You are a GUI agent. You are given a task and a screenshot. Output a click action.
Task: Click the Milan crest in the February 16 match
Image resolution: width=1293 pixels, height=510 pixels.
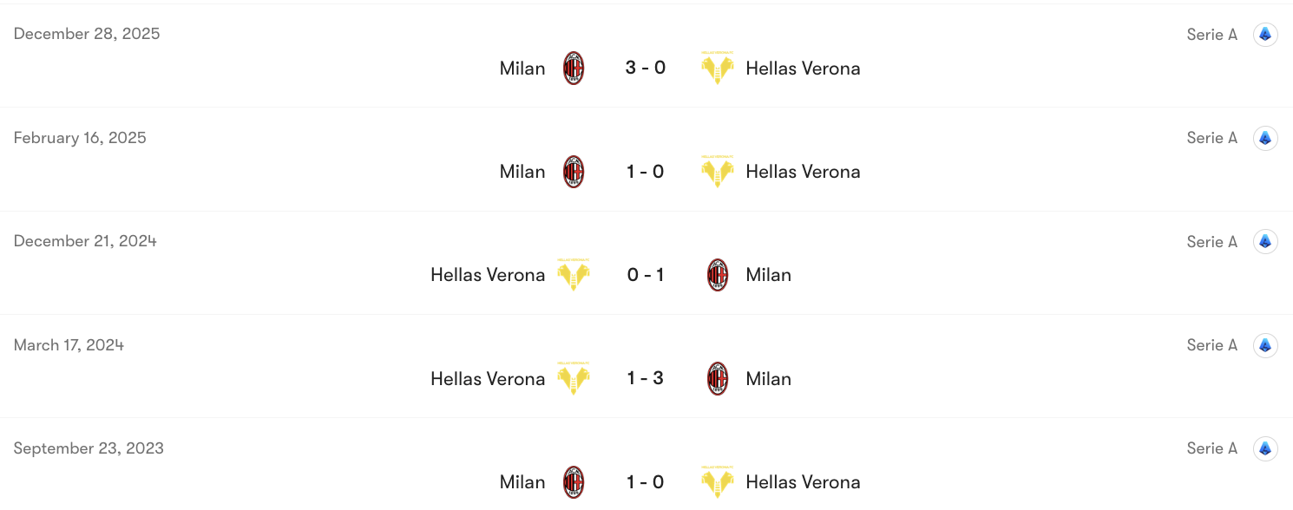572,171
